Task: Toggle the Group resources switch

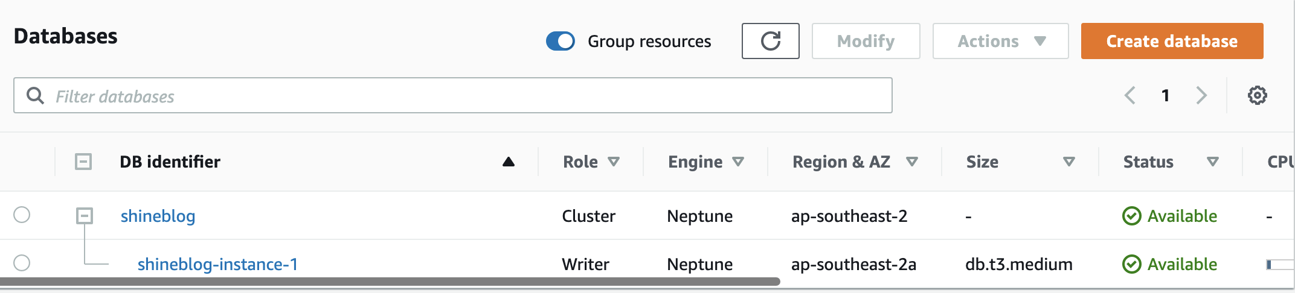Action: [561, 41]
